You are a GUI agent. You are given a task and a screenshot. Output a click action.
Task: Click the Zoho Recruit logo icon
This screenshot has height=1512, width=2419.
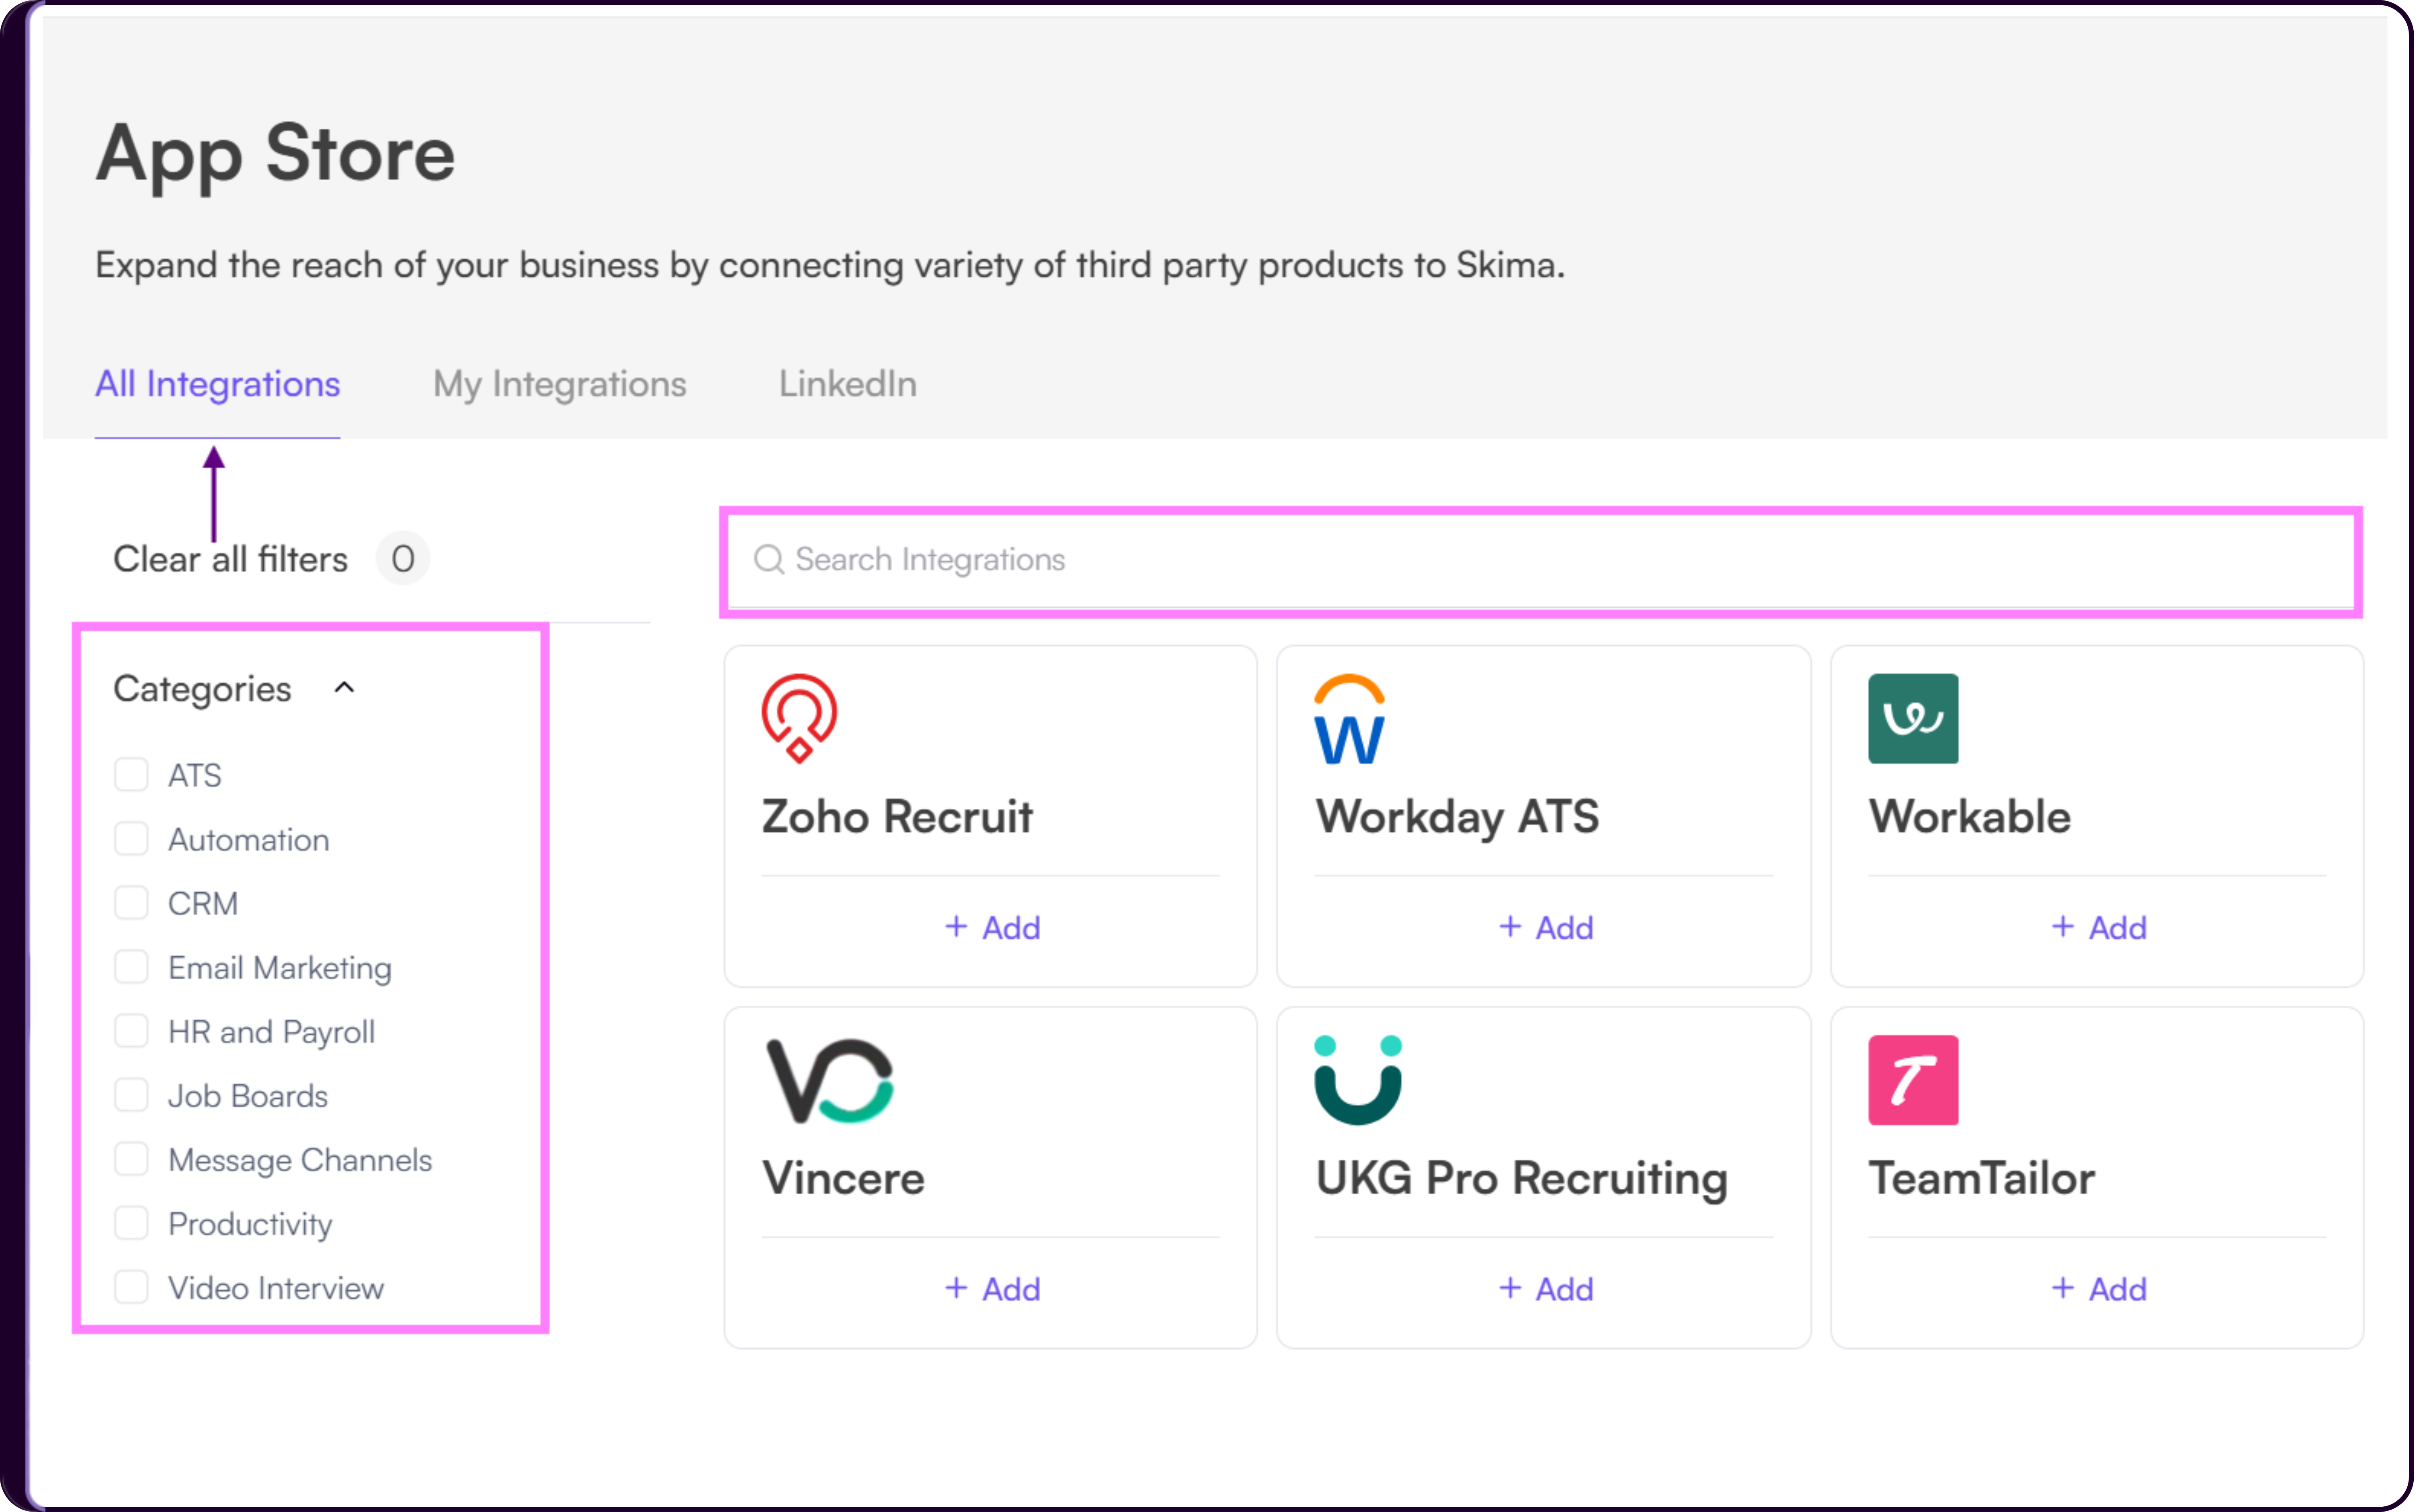click(799, 719)
